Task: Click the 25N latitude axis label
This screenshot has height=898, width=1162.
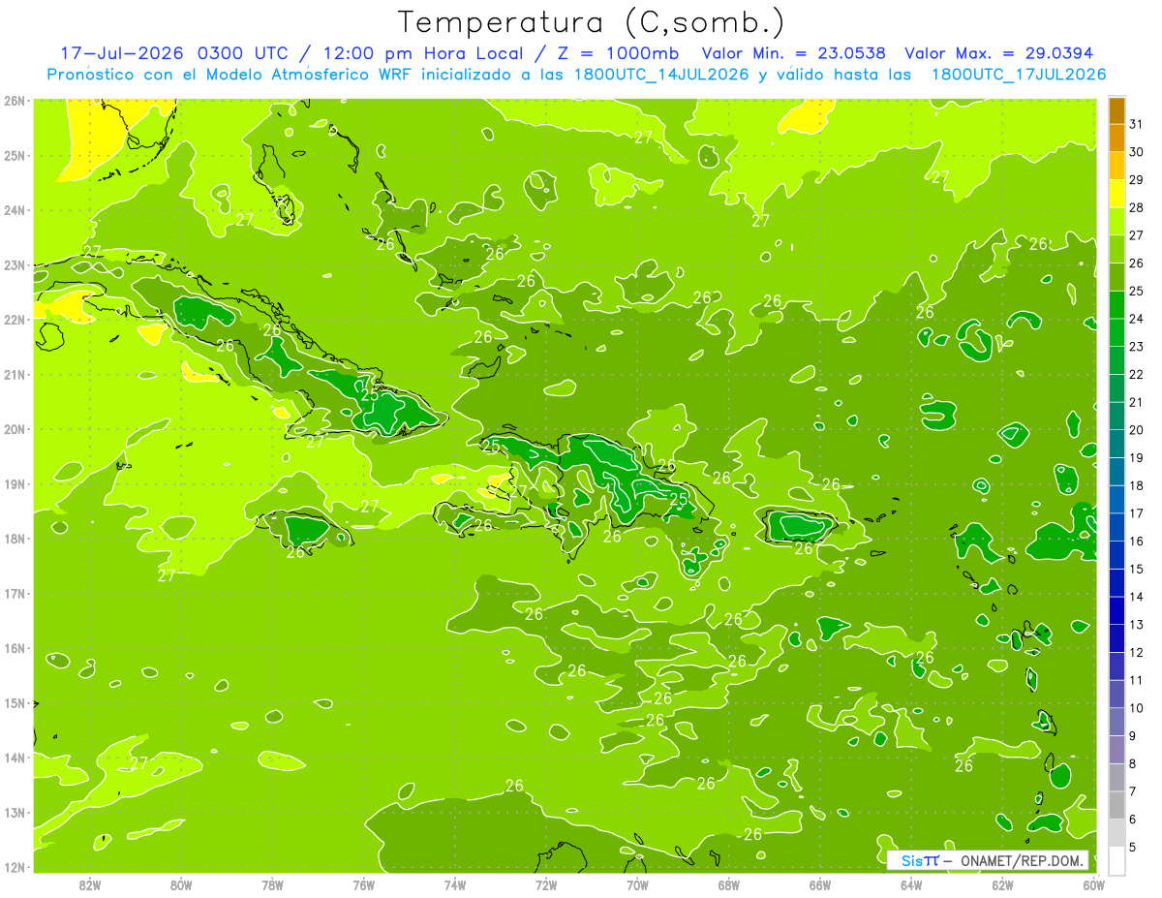Action: pyautogui.click(x=15, y=155)
